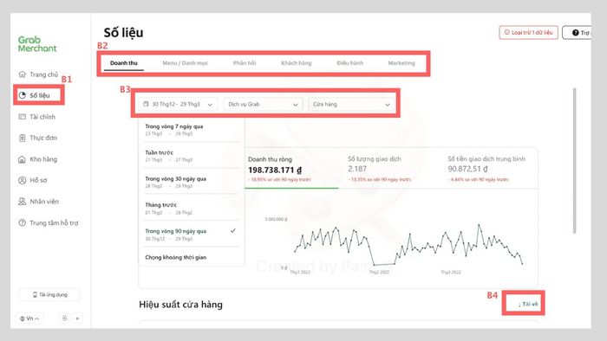Screen dimensions: 607x341
Task: Switch to the Menu / Danh mục tab
Action: click(x=185, y=63)
